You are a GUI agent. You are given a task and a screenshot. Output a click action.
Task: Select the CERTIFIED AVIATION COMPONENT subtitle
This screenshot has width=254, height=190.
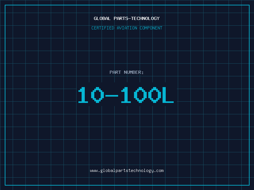tap(127, 28)
